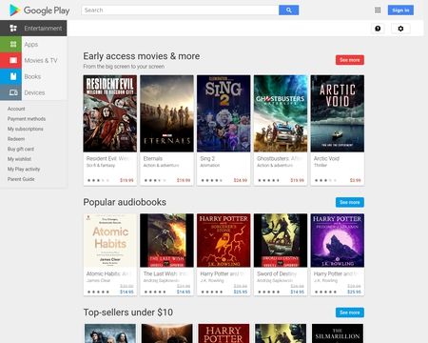Open the My subscriptions link
Viewport: 428px width, 343px height.
[26, 129]
